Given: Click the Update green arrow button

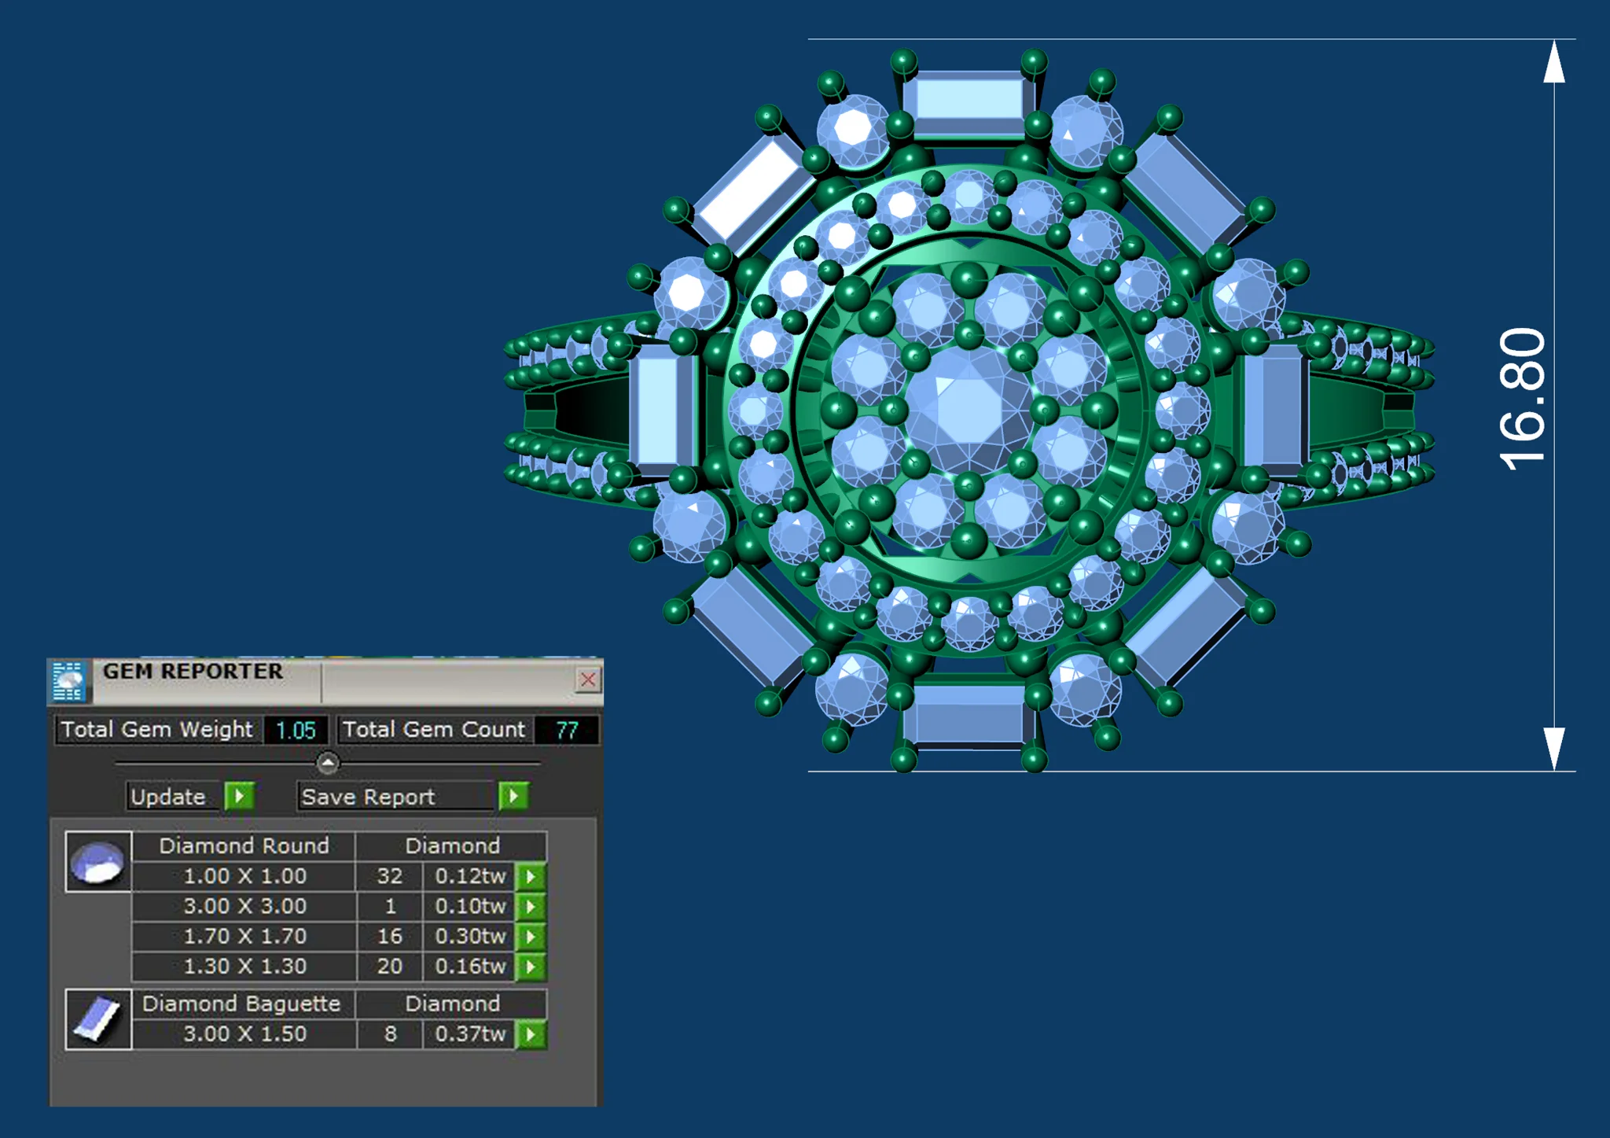Looking at the screenshot, I should click(x=239, y=796).
